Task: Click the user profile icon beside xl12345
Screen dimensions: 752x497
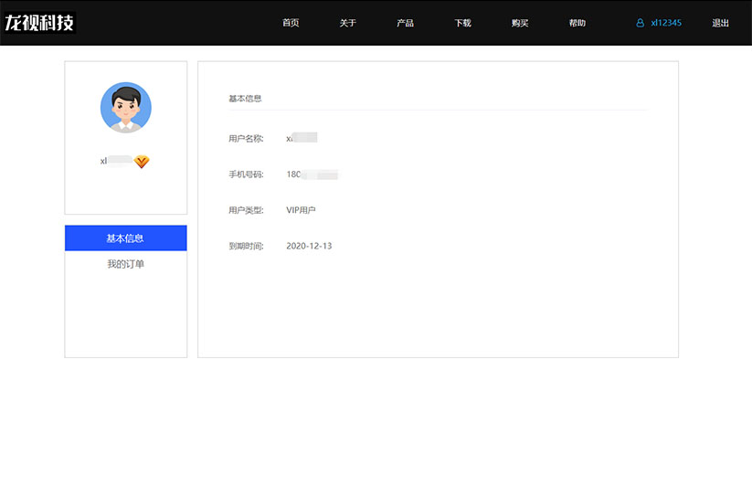Action: pos(640,23)
